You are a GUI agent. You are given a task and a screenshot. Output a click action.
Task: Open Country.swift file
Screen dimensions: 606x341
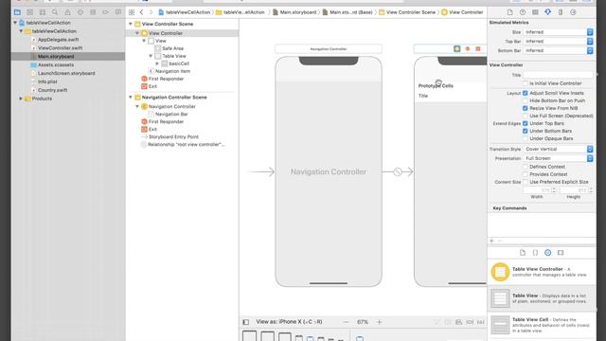coord(53,90)
